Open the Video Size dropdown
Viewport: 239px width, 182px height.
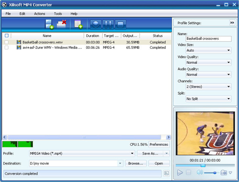(x=208, y=50)
